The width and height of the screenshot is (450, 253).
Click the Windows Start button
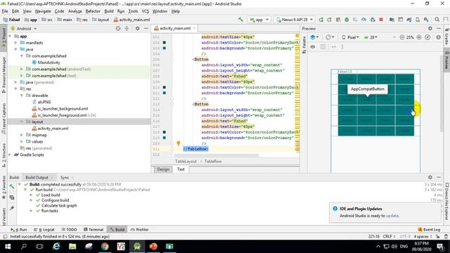[x=8, y=247]
